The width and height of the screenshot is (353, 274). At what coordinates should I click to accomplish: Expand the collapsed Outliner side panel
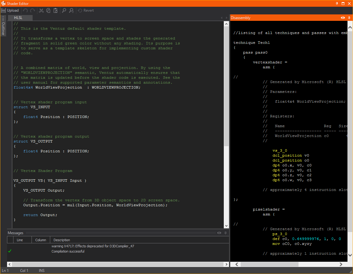tap(3, 28)
